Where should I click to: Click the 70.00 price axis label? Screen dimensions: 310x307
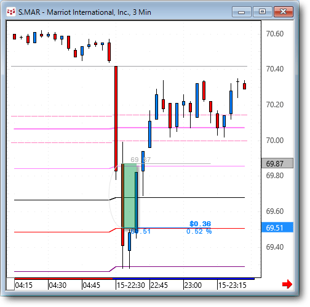pos(275,141)
